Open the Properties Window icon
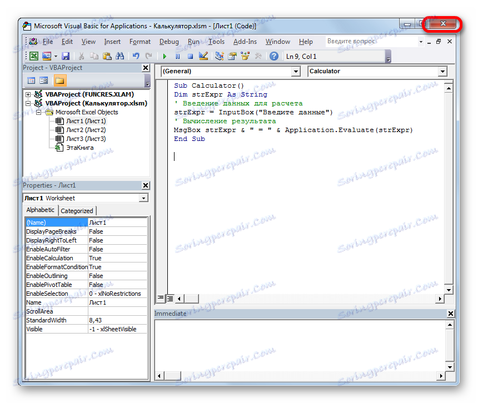The image size is (478, 404). click(x=232, y=56)
